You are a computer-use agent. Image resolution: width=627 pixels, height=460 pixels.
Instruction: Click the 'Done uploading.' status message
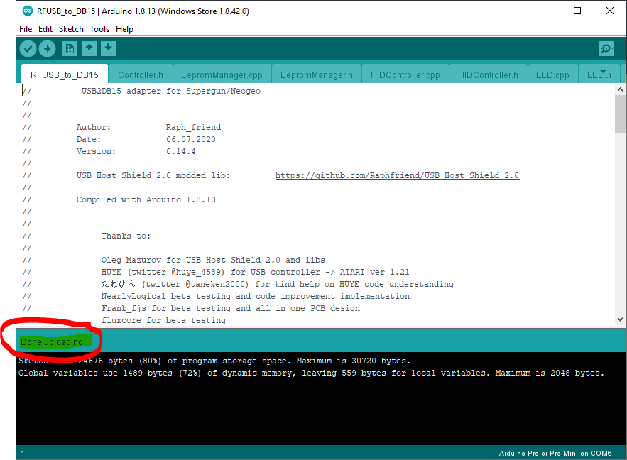click(53, 342)
